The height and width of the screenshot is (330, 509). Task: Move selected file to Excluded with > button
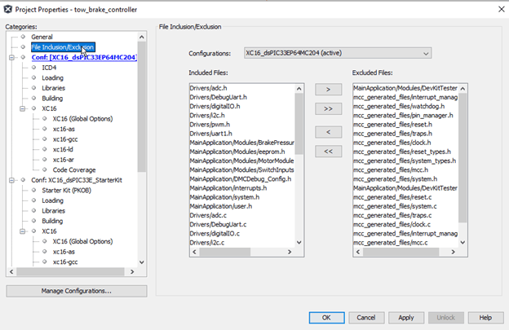tap(327, 89)
